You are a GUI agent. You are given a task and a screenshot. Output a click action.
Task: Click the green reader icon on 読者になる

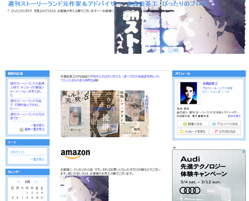[185, 124]
